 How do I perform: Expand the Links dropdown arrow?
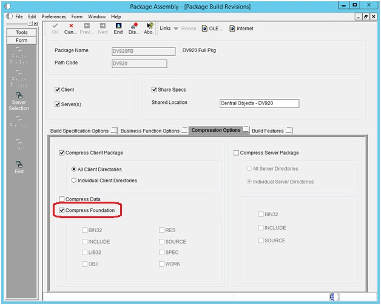176,29
